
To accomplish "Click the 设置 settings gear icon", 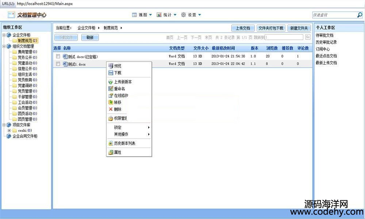I will [184, 15].
